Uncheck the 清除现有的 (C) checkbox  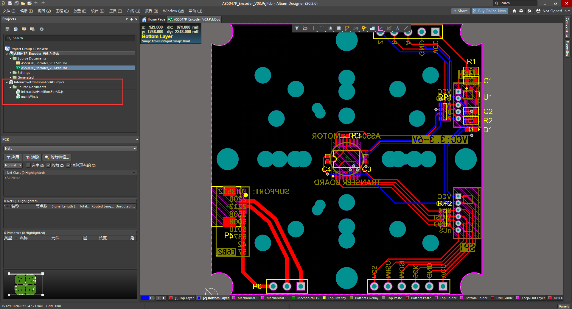(68, 165)
